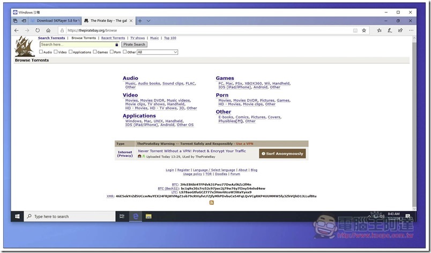
Task: Share this page with share icon
Action: point(400,31)
